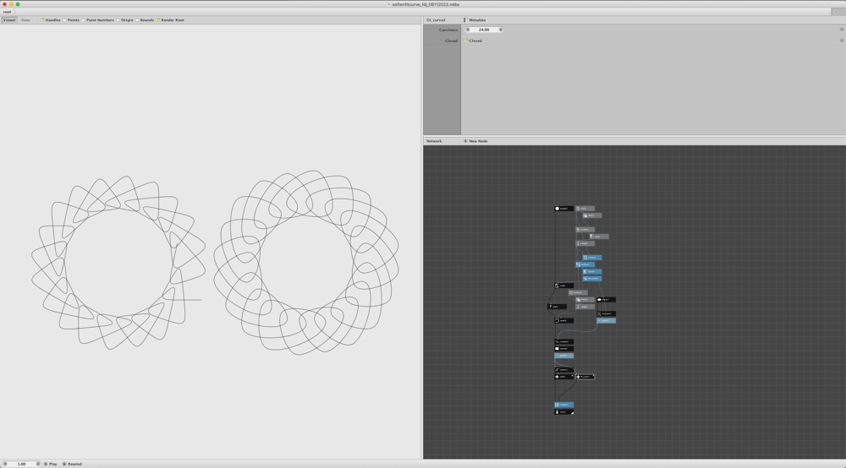The width and height of the screenshot is (846, 468).
Task: Enable the Point Numbers checkbox
Action: [83, 20]
